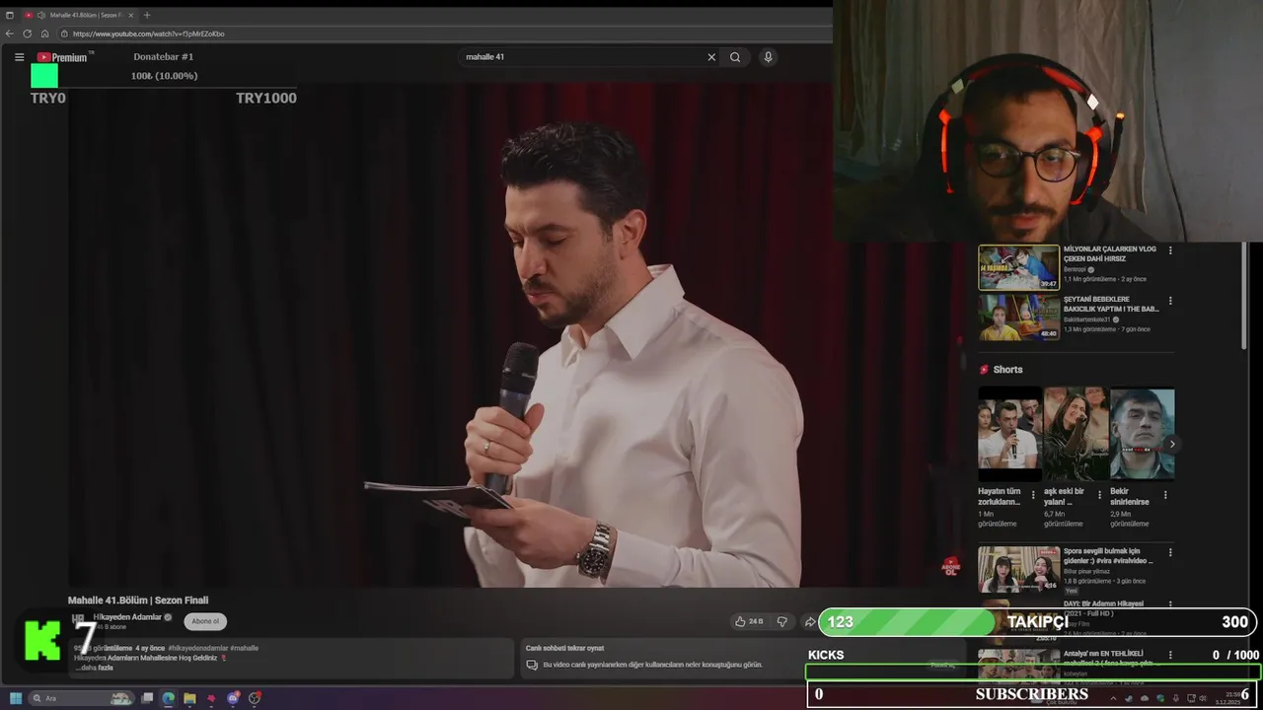Select the video title "Mahalle 41.Bölüm | Sezon Finali"
The image size is (1263, 710).
click(x=138, y=600)
